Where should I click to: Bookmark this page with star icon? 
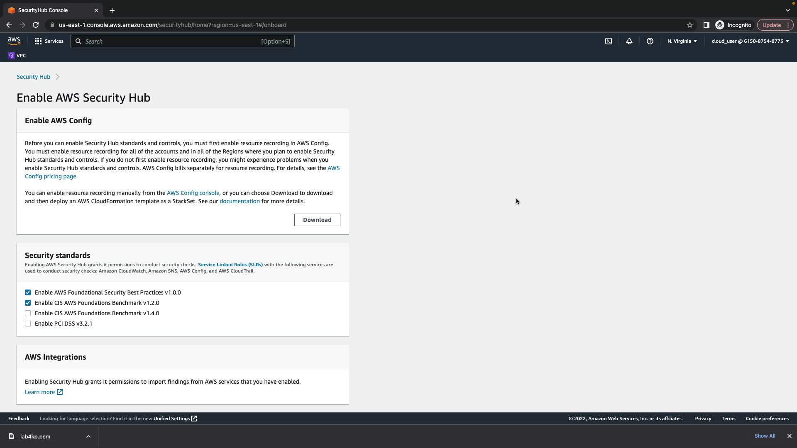(x=690, y=25)
